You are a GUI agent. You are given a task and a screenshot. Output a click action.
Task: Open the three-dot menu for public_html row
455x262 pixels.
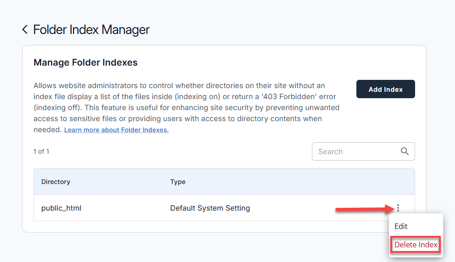pyautogui.click(x=398, y=208)
